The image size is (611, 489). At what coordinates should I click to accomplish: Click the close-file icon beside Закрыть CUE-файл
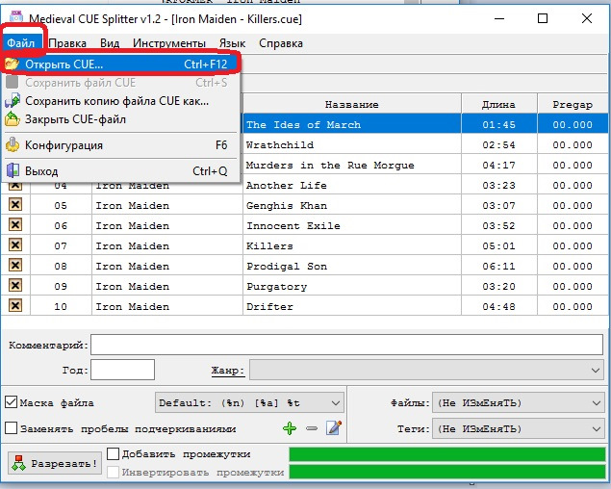coord(13,119)
